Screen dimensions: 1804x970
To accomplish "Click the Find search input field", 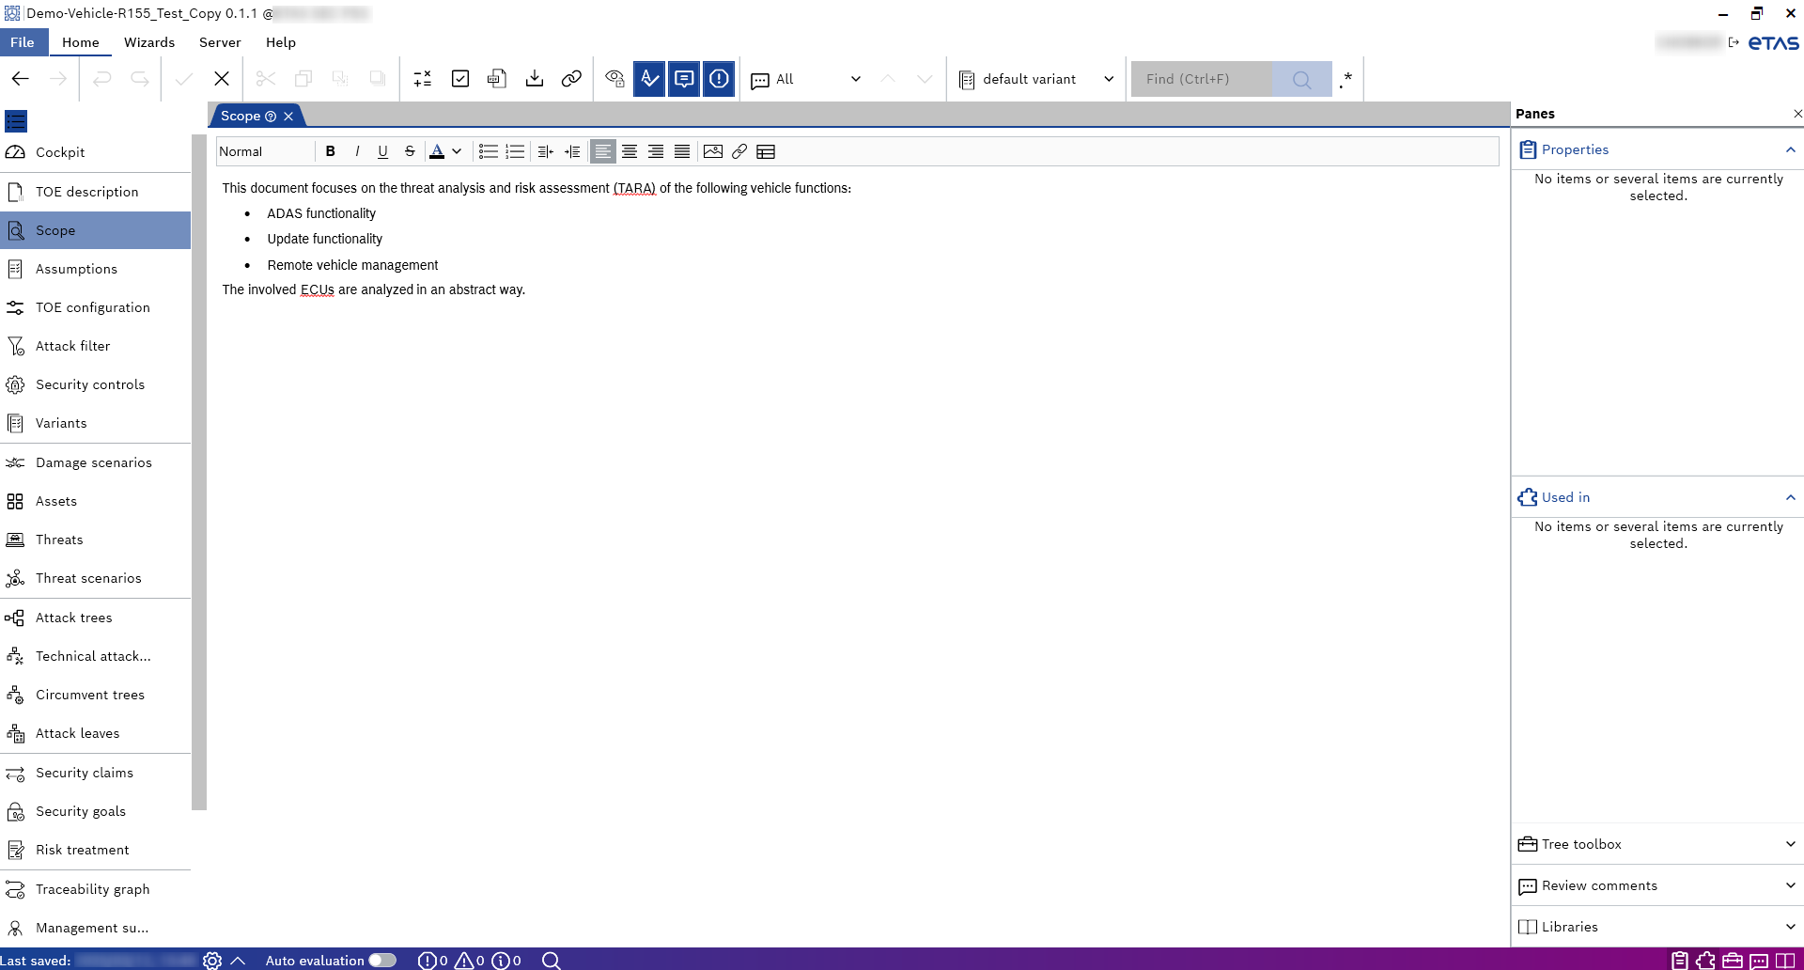I will pyautogui.click(x=1201, y=79).
